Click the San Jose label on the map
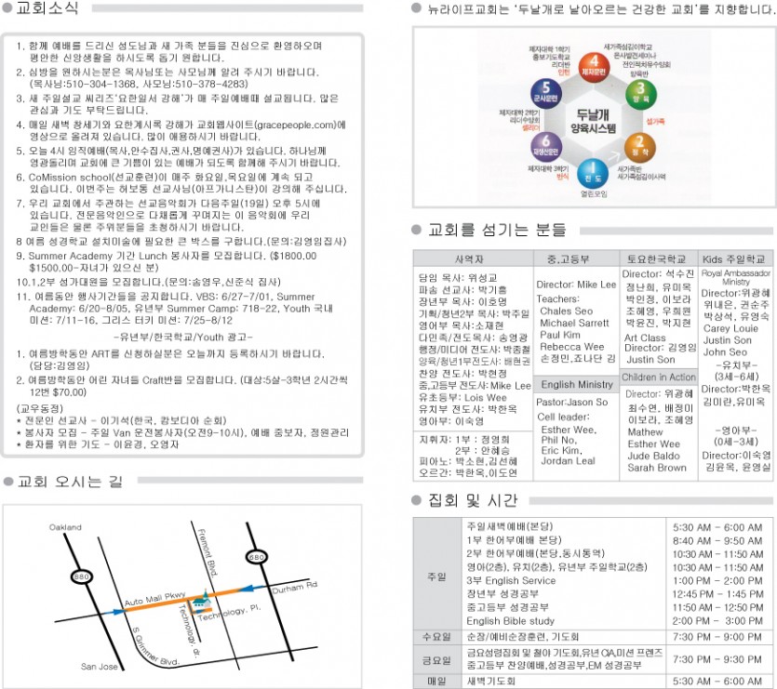This screenshot has height=689, width=777. 100,667
